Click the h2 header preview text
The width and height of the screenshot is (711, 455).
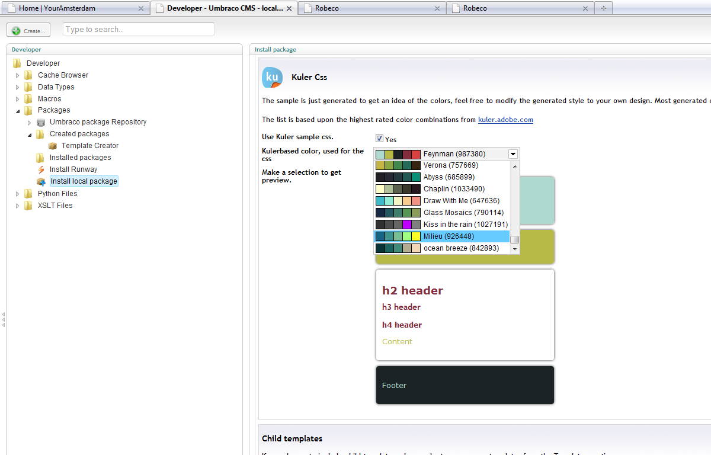pos(412,290)
